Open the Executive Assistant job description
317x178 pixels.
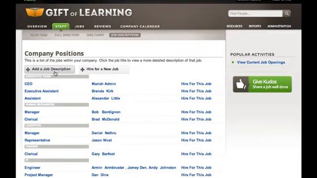(42, 91)
